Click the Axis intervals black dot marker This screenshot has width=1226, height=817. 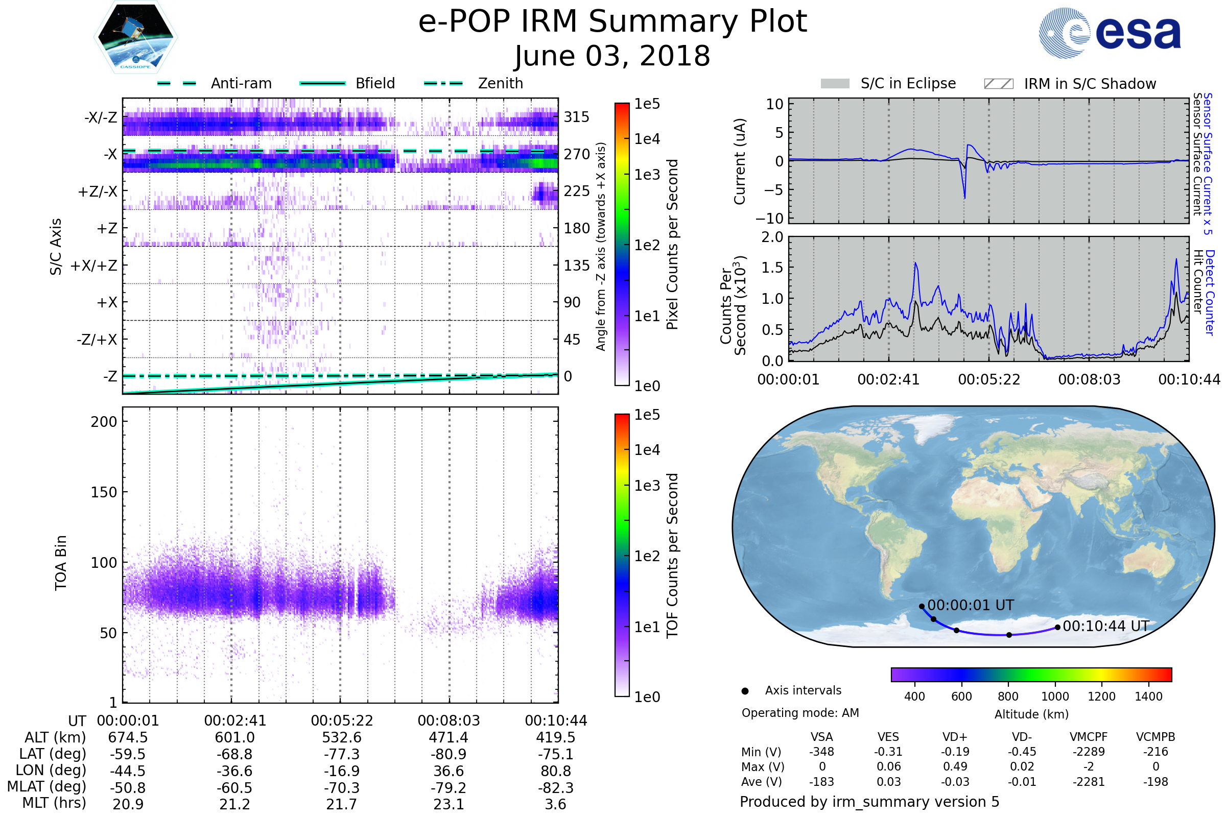click(x=745, y=691)
